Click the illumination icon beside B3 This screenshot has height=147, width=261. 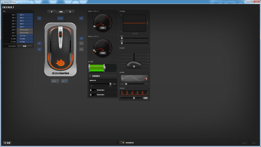(62, 18)
